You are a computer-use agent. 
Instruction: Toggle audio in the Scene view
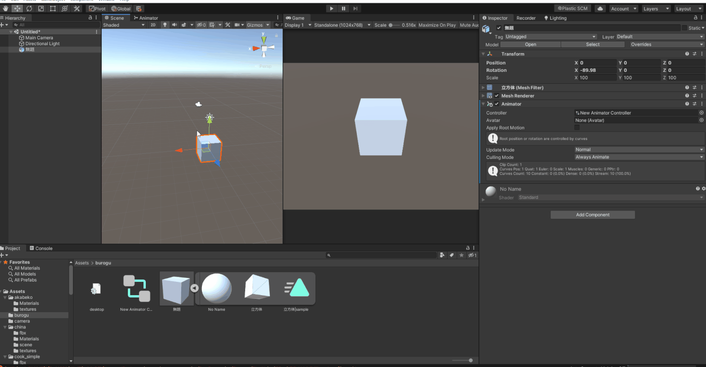tap(175, 25)
